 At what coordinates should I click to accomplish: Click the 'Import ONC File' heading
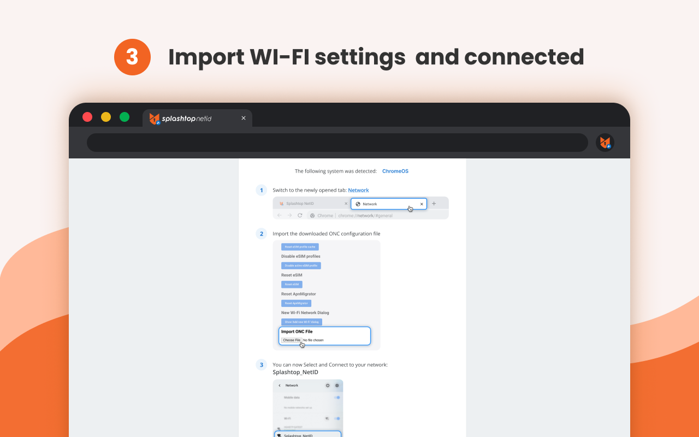coord(297,332)
